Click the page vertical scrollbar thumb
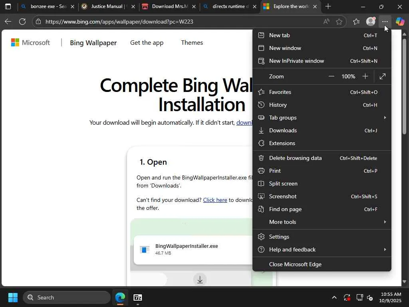 click(404, 86)
